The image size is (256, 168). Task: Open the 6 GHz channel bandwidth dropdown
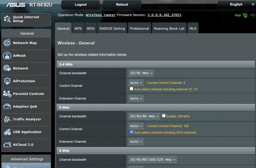coord(153,160)
